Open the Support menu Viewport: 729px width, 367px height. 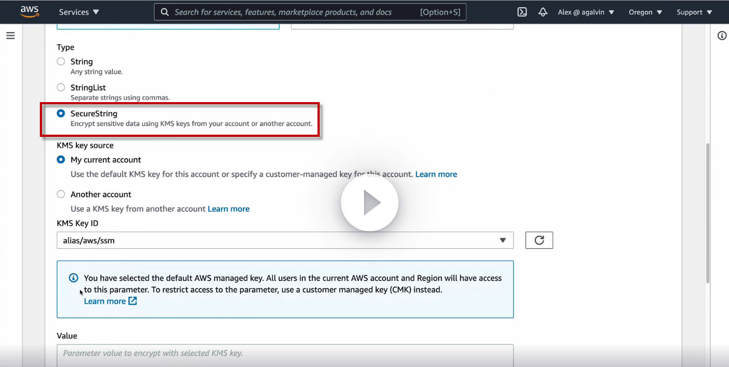694,12
